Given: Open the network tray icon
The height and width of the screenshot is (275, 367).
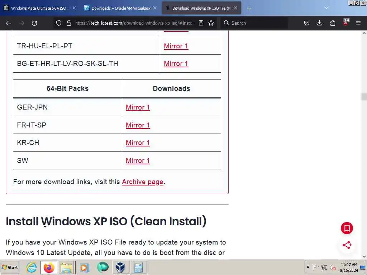Looking at the screenshot, I should pyautogui.click(x=324, y=267).
